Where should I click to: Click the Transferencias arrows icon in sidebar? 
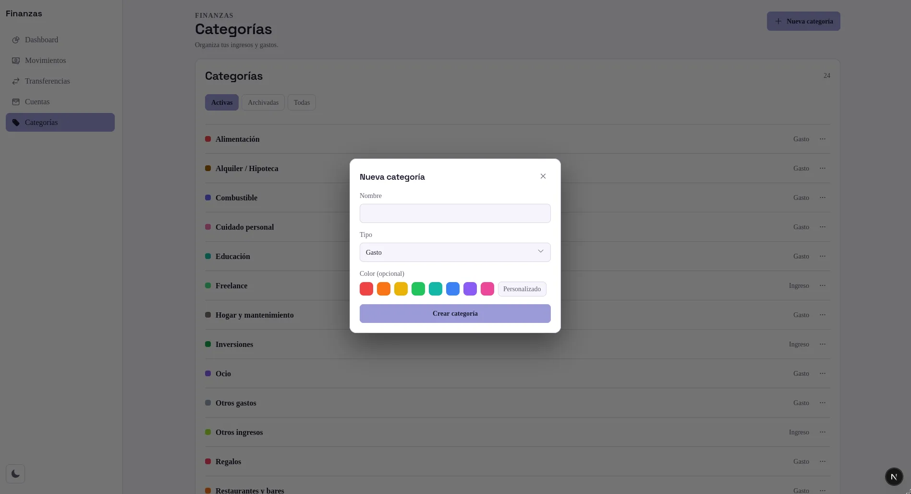16,81
